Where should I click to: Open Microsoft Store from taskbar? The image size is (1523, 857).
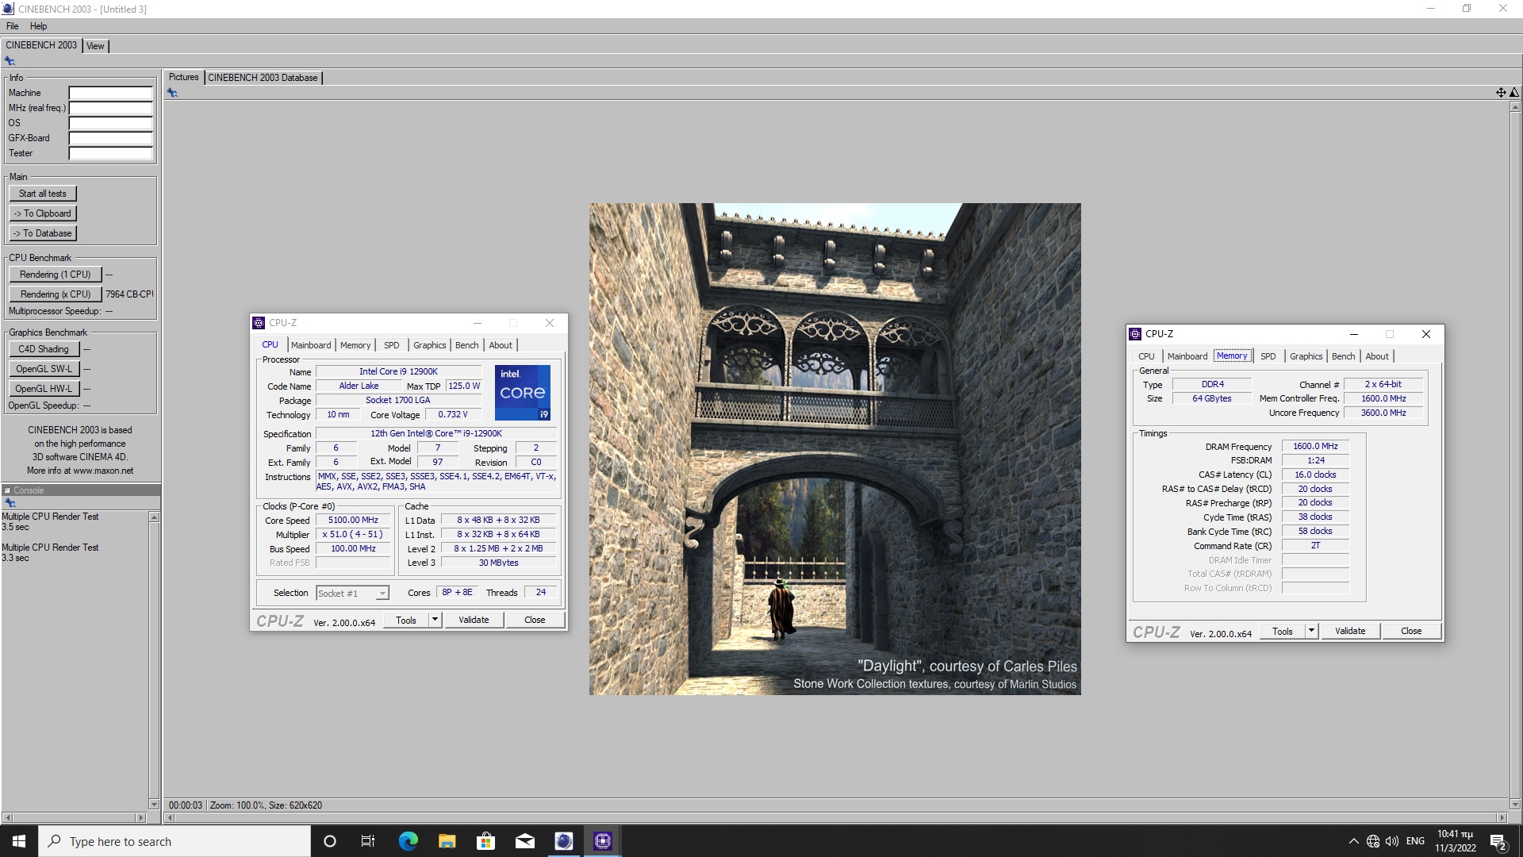pyautogui.click(x=485, y=841)
